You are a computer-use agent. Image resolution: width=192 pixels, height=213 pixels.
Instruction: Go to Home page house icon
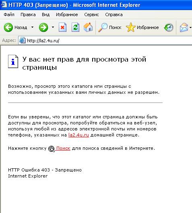tap(88, 27)
